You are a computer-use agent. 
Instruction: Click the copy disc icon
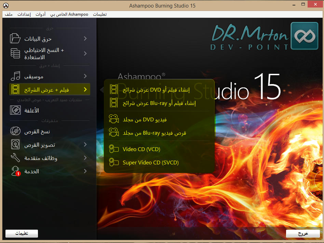pos(15,131)
